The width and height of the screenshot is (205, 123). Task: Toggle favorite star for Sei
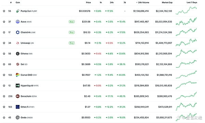click(4, 64)
